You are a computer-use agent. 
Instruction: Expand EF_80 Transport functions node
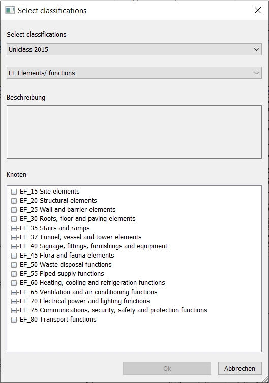(x=14, y=320)
